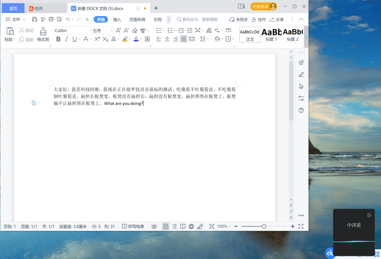This screenshot has height=259, width=381.
Task: Toggle eye protection mode in status bar
Action: click(x=154, y=227)
